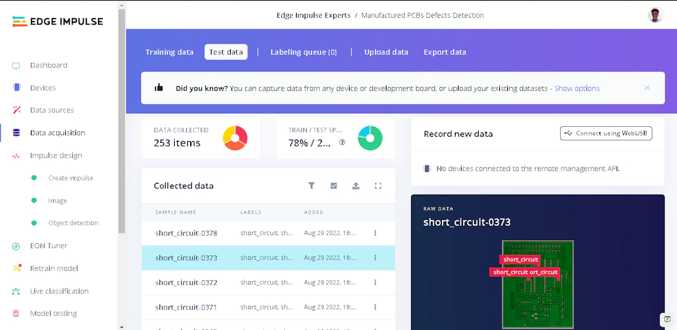Select Data acquisition in the sidebar

click(57, 132)
